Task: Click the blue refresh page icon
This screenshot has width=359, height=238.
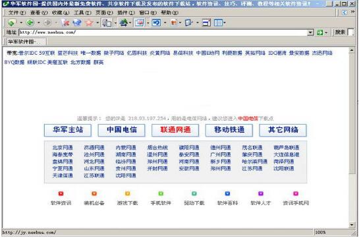Action: tap(77, 22)
